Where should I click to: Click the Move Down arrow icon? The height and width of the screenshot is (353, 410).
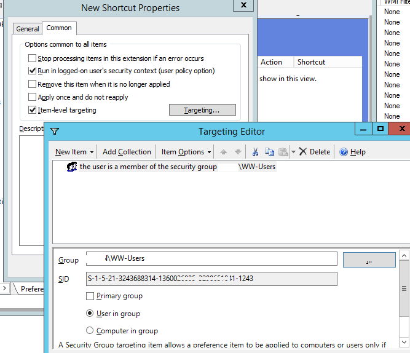coord(238,152)
